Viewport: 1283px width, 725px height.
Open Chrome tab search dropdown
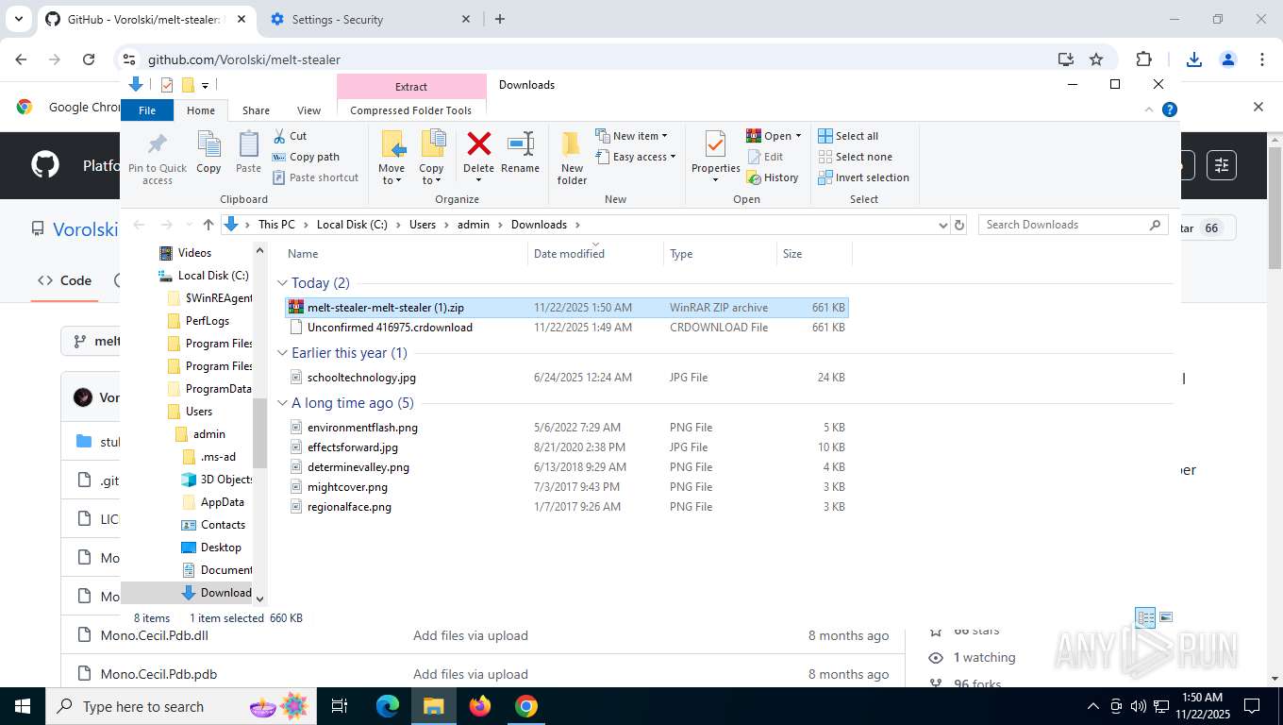click(x=19, y=19)
